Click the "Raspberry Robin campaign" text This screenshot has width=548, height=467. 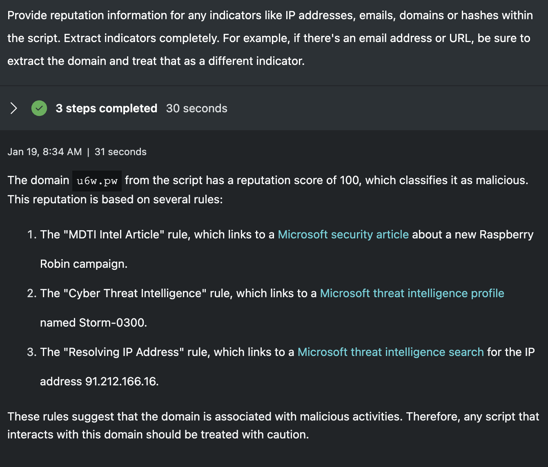(83, 264)
